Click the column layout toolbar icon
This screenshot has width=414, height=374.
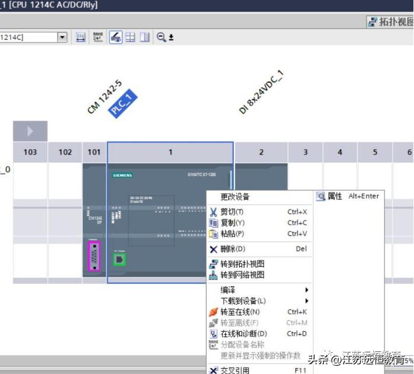pyautogui.click(x=144, y=37)
